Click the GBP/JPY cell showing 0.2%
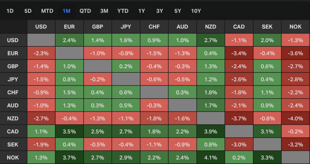The height and width of the screenshot is (164, 310). coord(126,66)
